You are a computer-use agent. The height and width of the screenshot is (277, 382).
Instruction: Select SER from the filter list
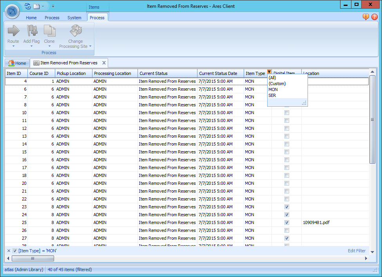[272, 95]
